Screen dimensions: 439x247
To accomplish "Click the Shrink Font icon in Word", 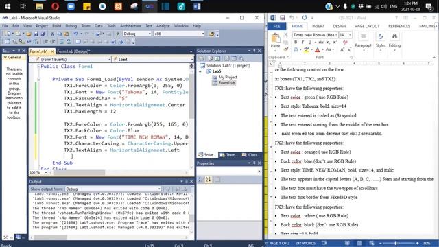I will [x=349, y=50].
